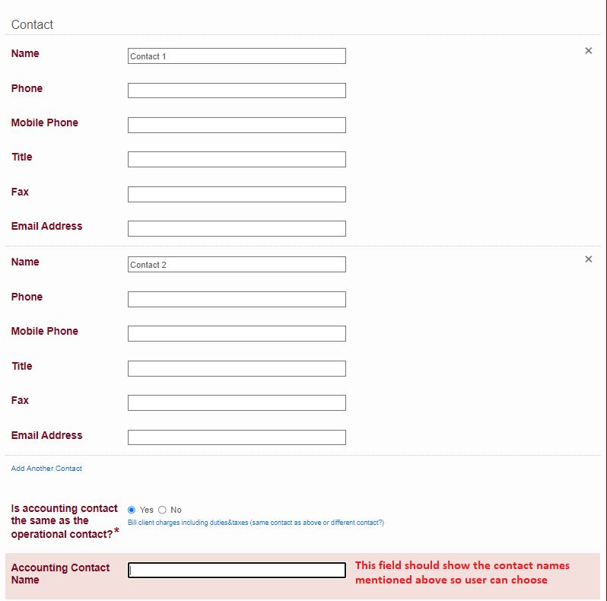Screen dimensions: 607x601
Task: Click the second contact's Email Address field
Action: click(237, 437)
